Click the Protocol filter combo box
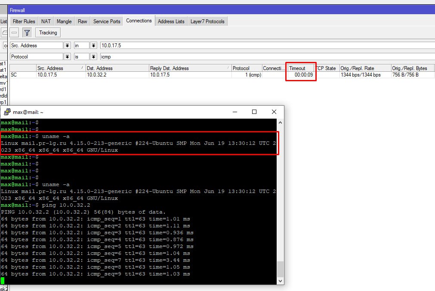435x291 pixels. pos(37,57)
